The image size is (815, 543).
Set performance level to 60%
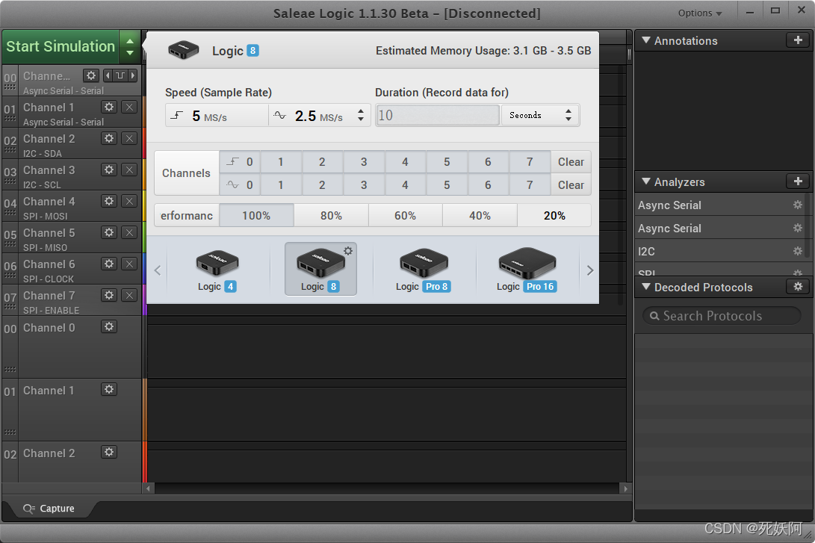(405, 216)
